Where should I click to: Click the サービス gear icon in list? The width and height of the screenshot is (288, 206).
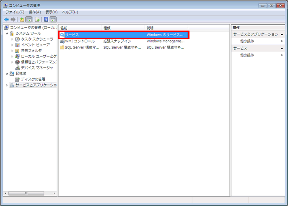tap(62, 35)
